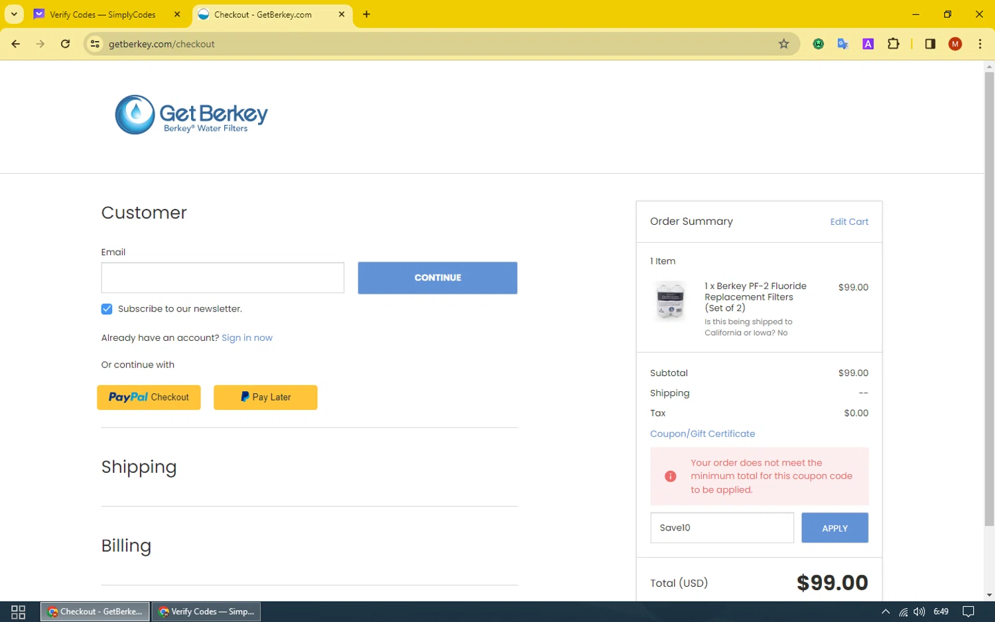Image resolution: width=995 pixels, height=622 pixels.
Task: Click the page vertical scrollbar
Action: coord(989,298)
